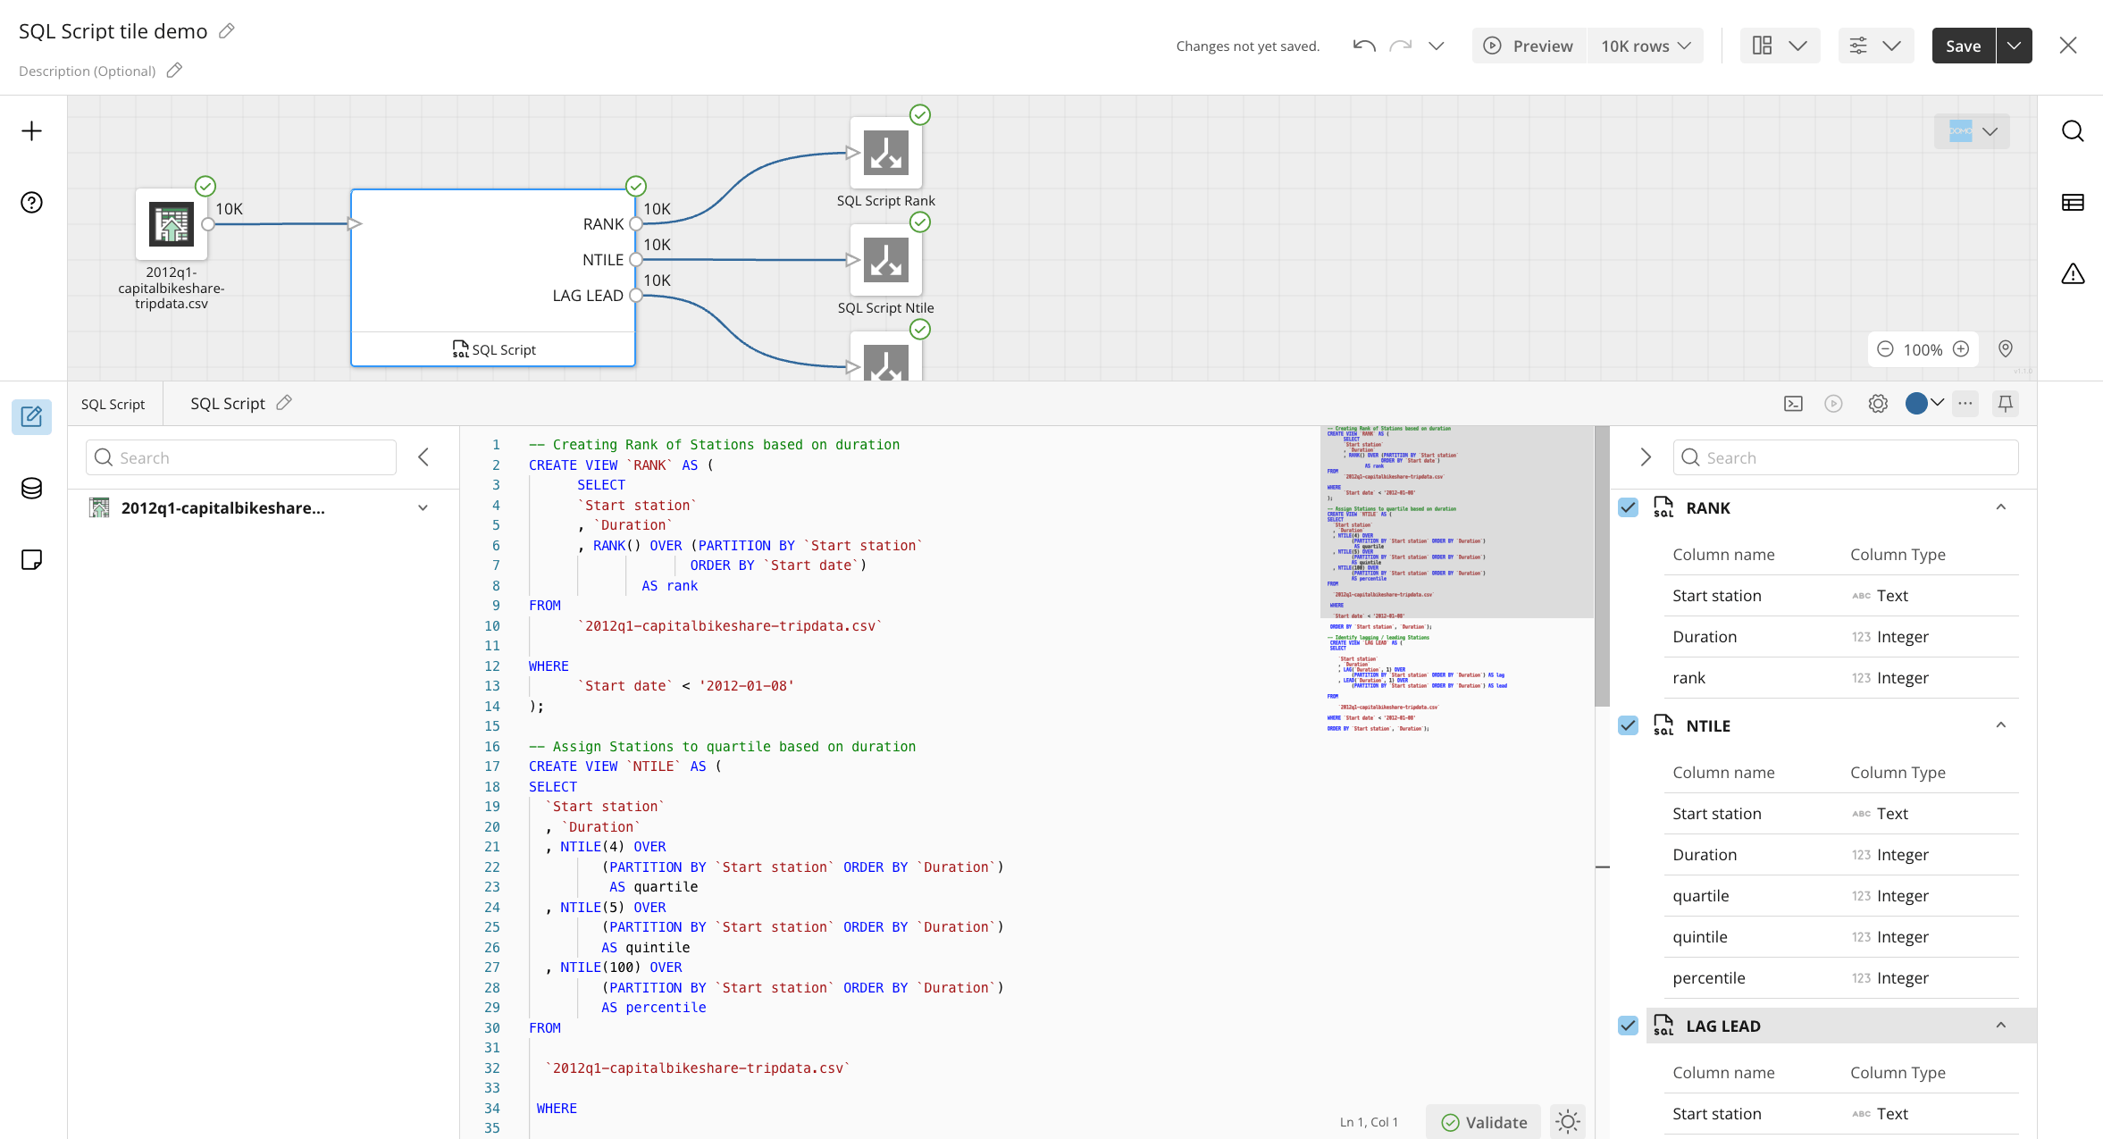2103x1139 pixels.
Task: Run the tile preview play icon
Action: pos(1833,404)
